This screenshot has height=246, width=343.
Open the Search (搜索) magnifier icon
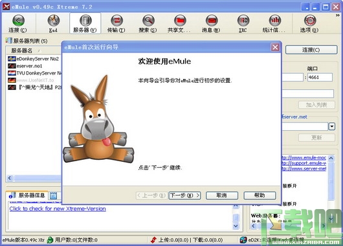(x=148, y=21)
